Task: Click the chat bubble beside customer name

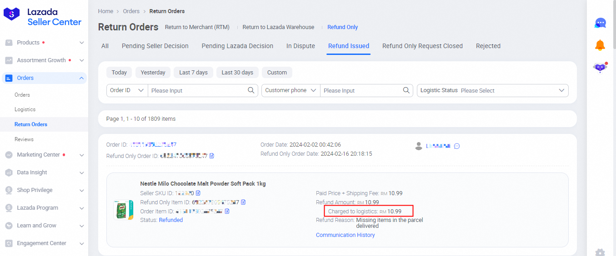Action: point(457,146)
